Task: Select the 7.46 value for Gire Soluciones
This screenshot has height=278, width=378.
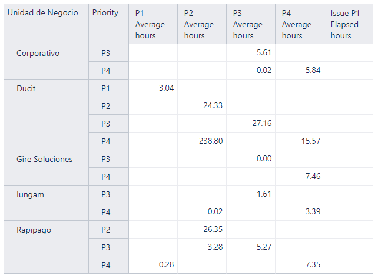Action: pos(300,177)
